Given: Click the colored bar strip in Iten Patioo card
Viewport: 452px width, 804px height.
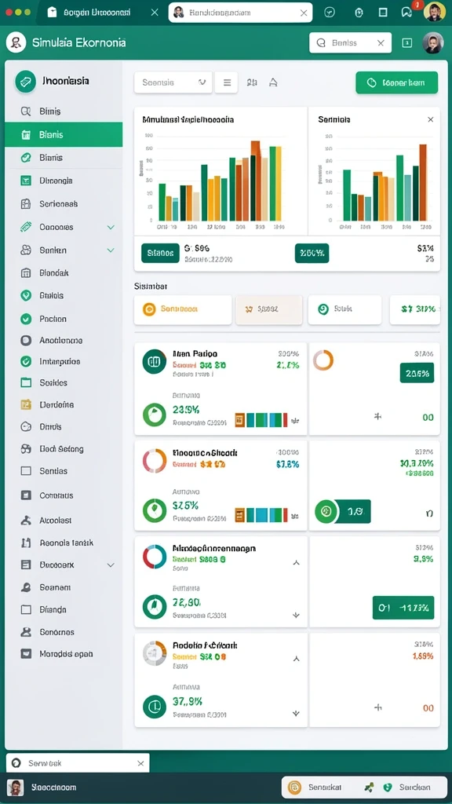Looking at the screenshot, I should (261, 420).
